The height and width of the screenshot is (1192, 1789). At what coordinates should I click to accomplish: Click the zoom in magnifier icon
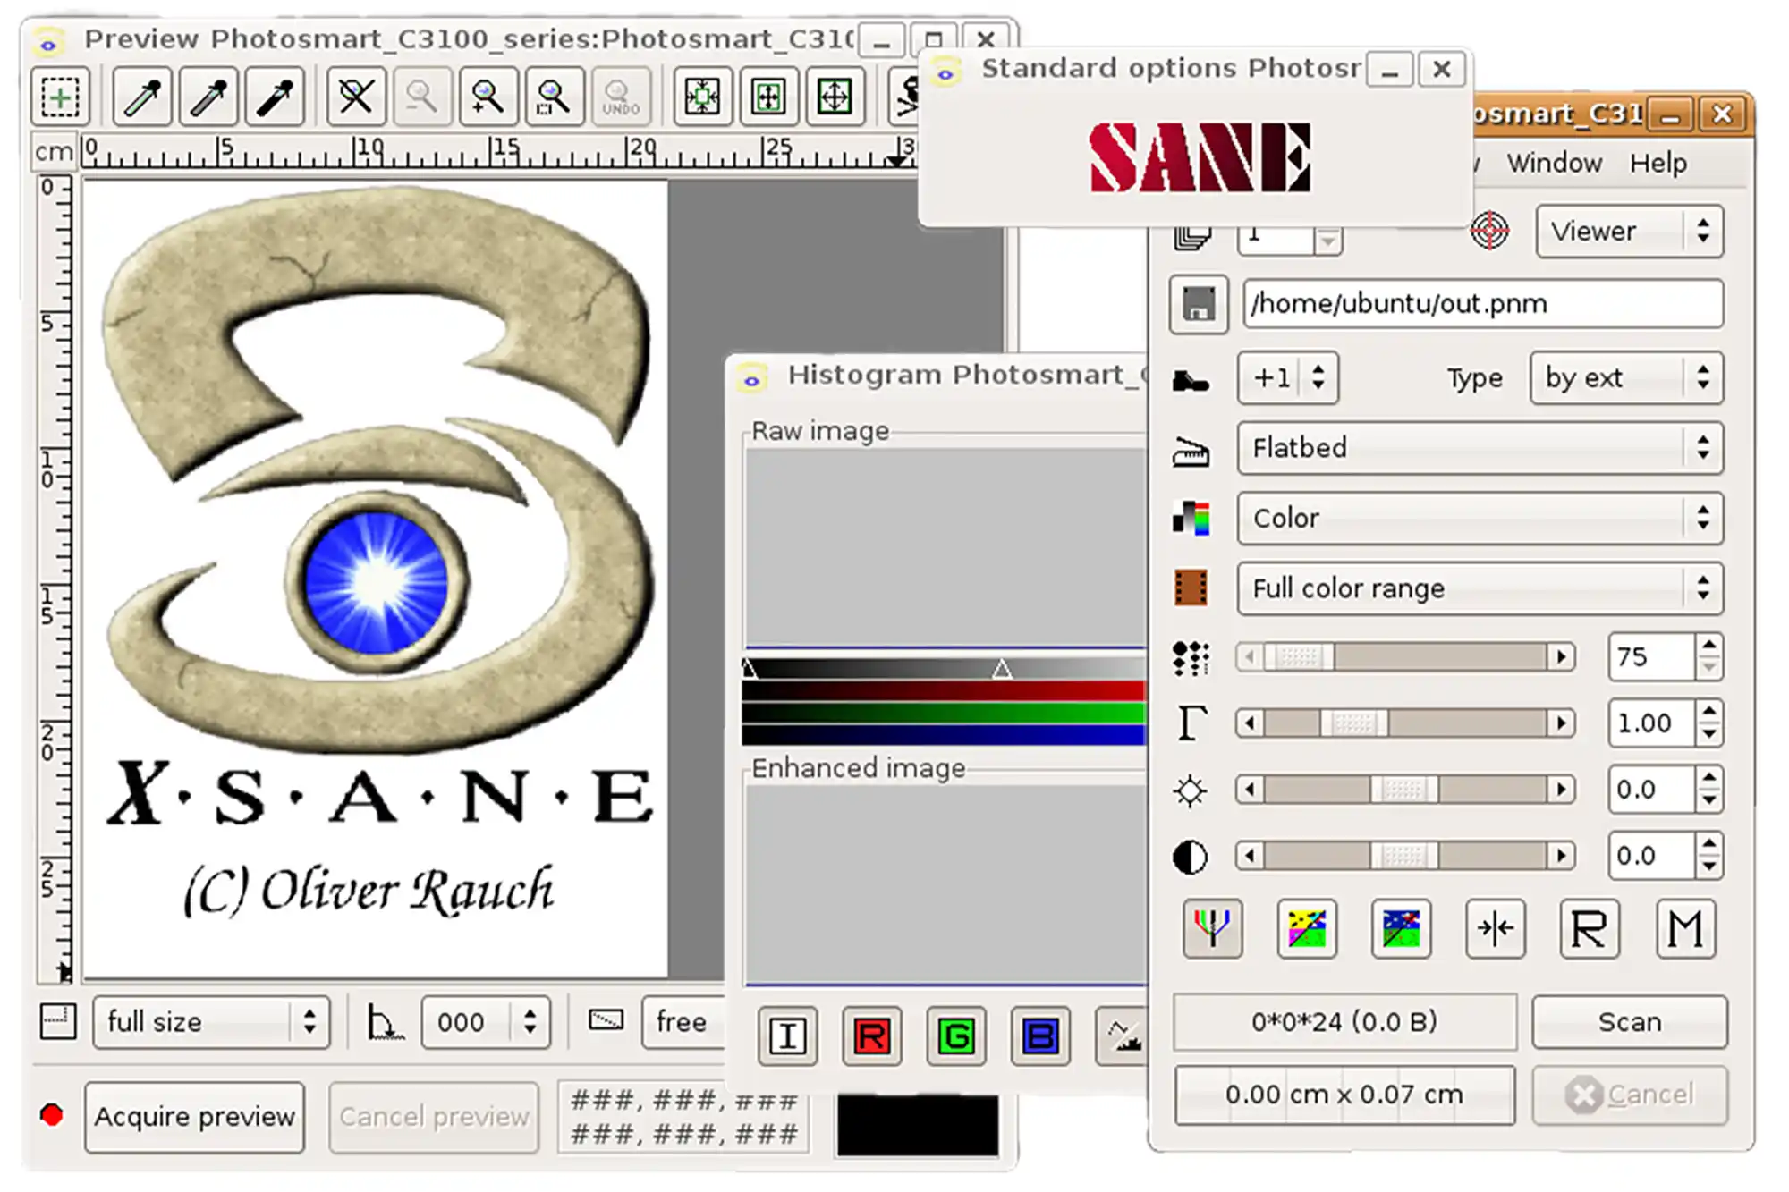[488, 96]
